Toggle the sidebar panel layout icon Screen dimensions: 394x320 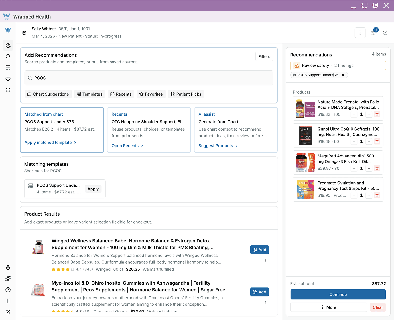coord(8,301)
